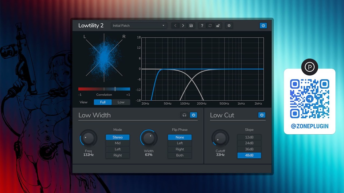This screenshot has height=193, width=344.
Task: Click the 132Hz frequency value
Action: (x=89, y=155)
